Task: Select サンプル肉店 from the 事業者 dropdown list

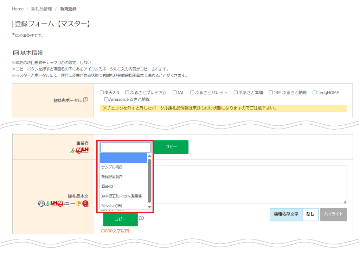Action: pos(112,167)
